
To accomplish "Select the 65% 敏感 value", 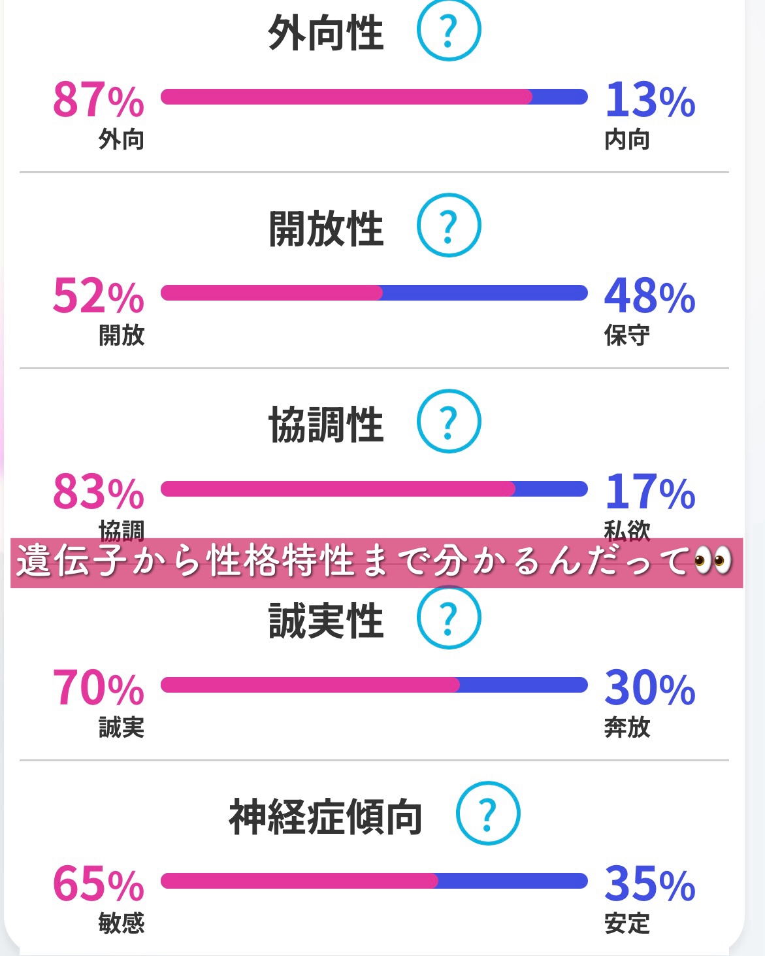I will coord(99,884).
